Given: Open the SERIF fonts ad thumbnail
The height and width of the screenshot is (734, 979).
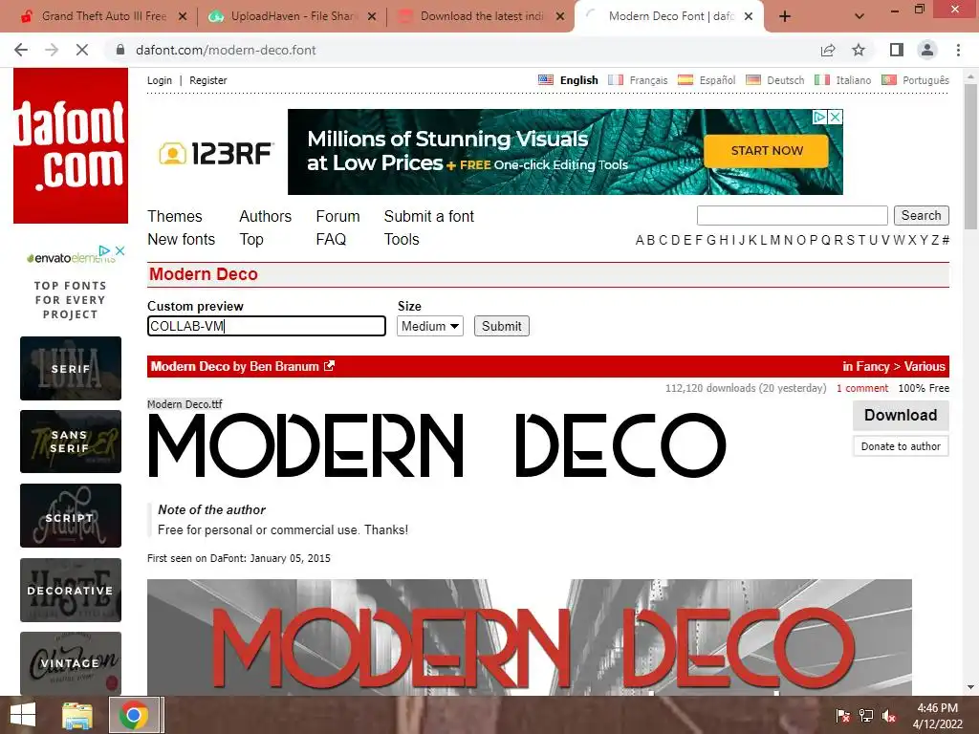Looking at the screenshot, I should tap(71, 368).
